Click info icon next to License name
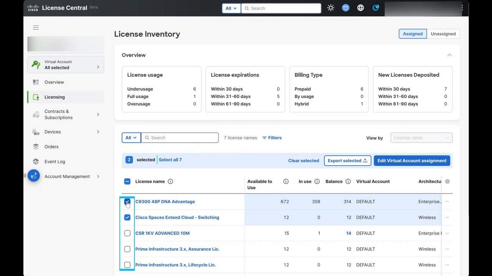Image resolution: width=492 pixels, height=276 pixels. point(170,182)
